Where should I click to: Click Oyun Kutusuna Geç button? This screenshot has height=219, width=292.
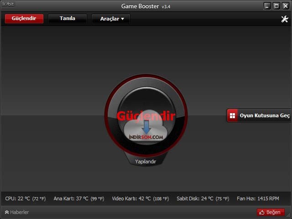pyautogui.click(x=259, y=115)
